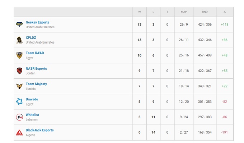
Task: Visit the Team Majesty link
Action: click(36, 84)
